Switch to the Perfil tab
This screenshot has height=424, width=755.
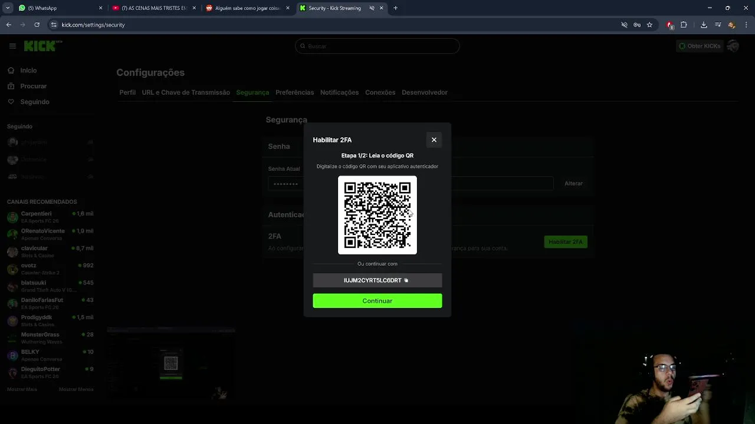pyautogui.click(x=127, y=92)
